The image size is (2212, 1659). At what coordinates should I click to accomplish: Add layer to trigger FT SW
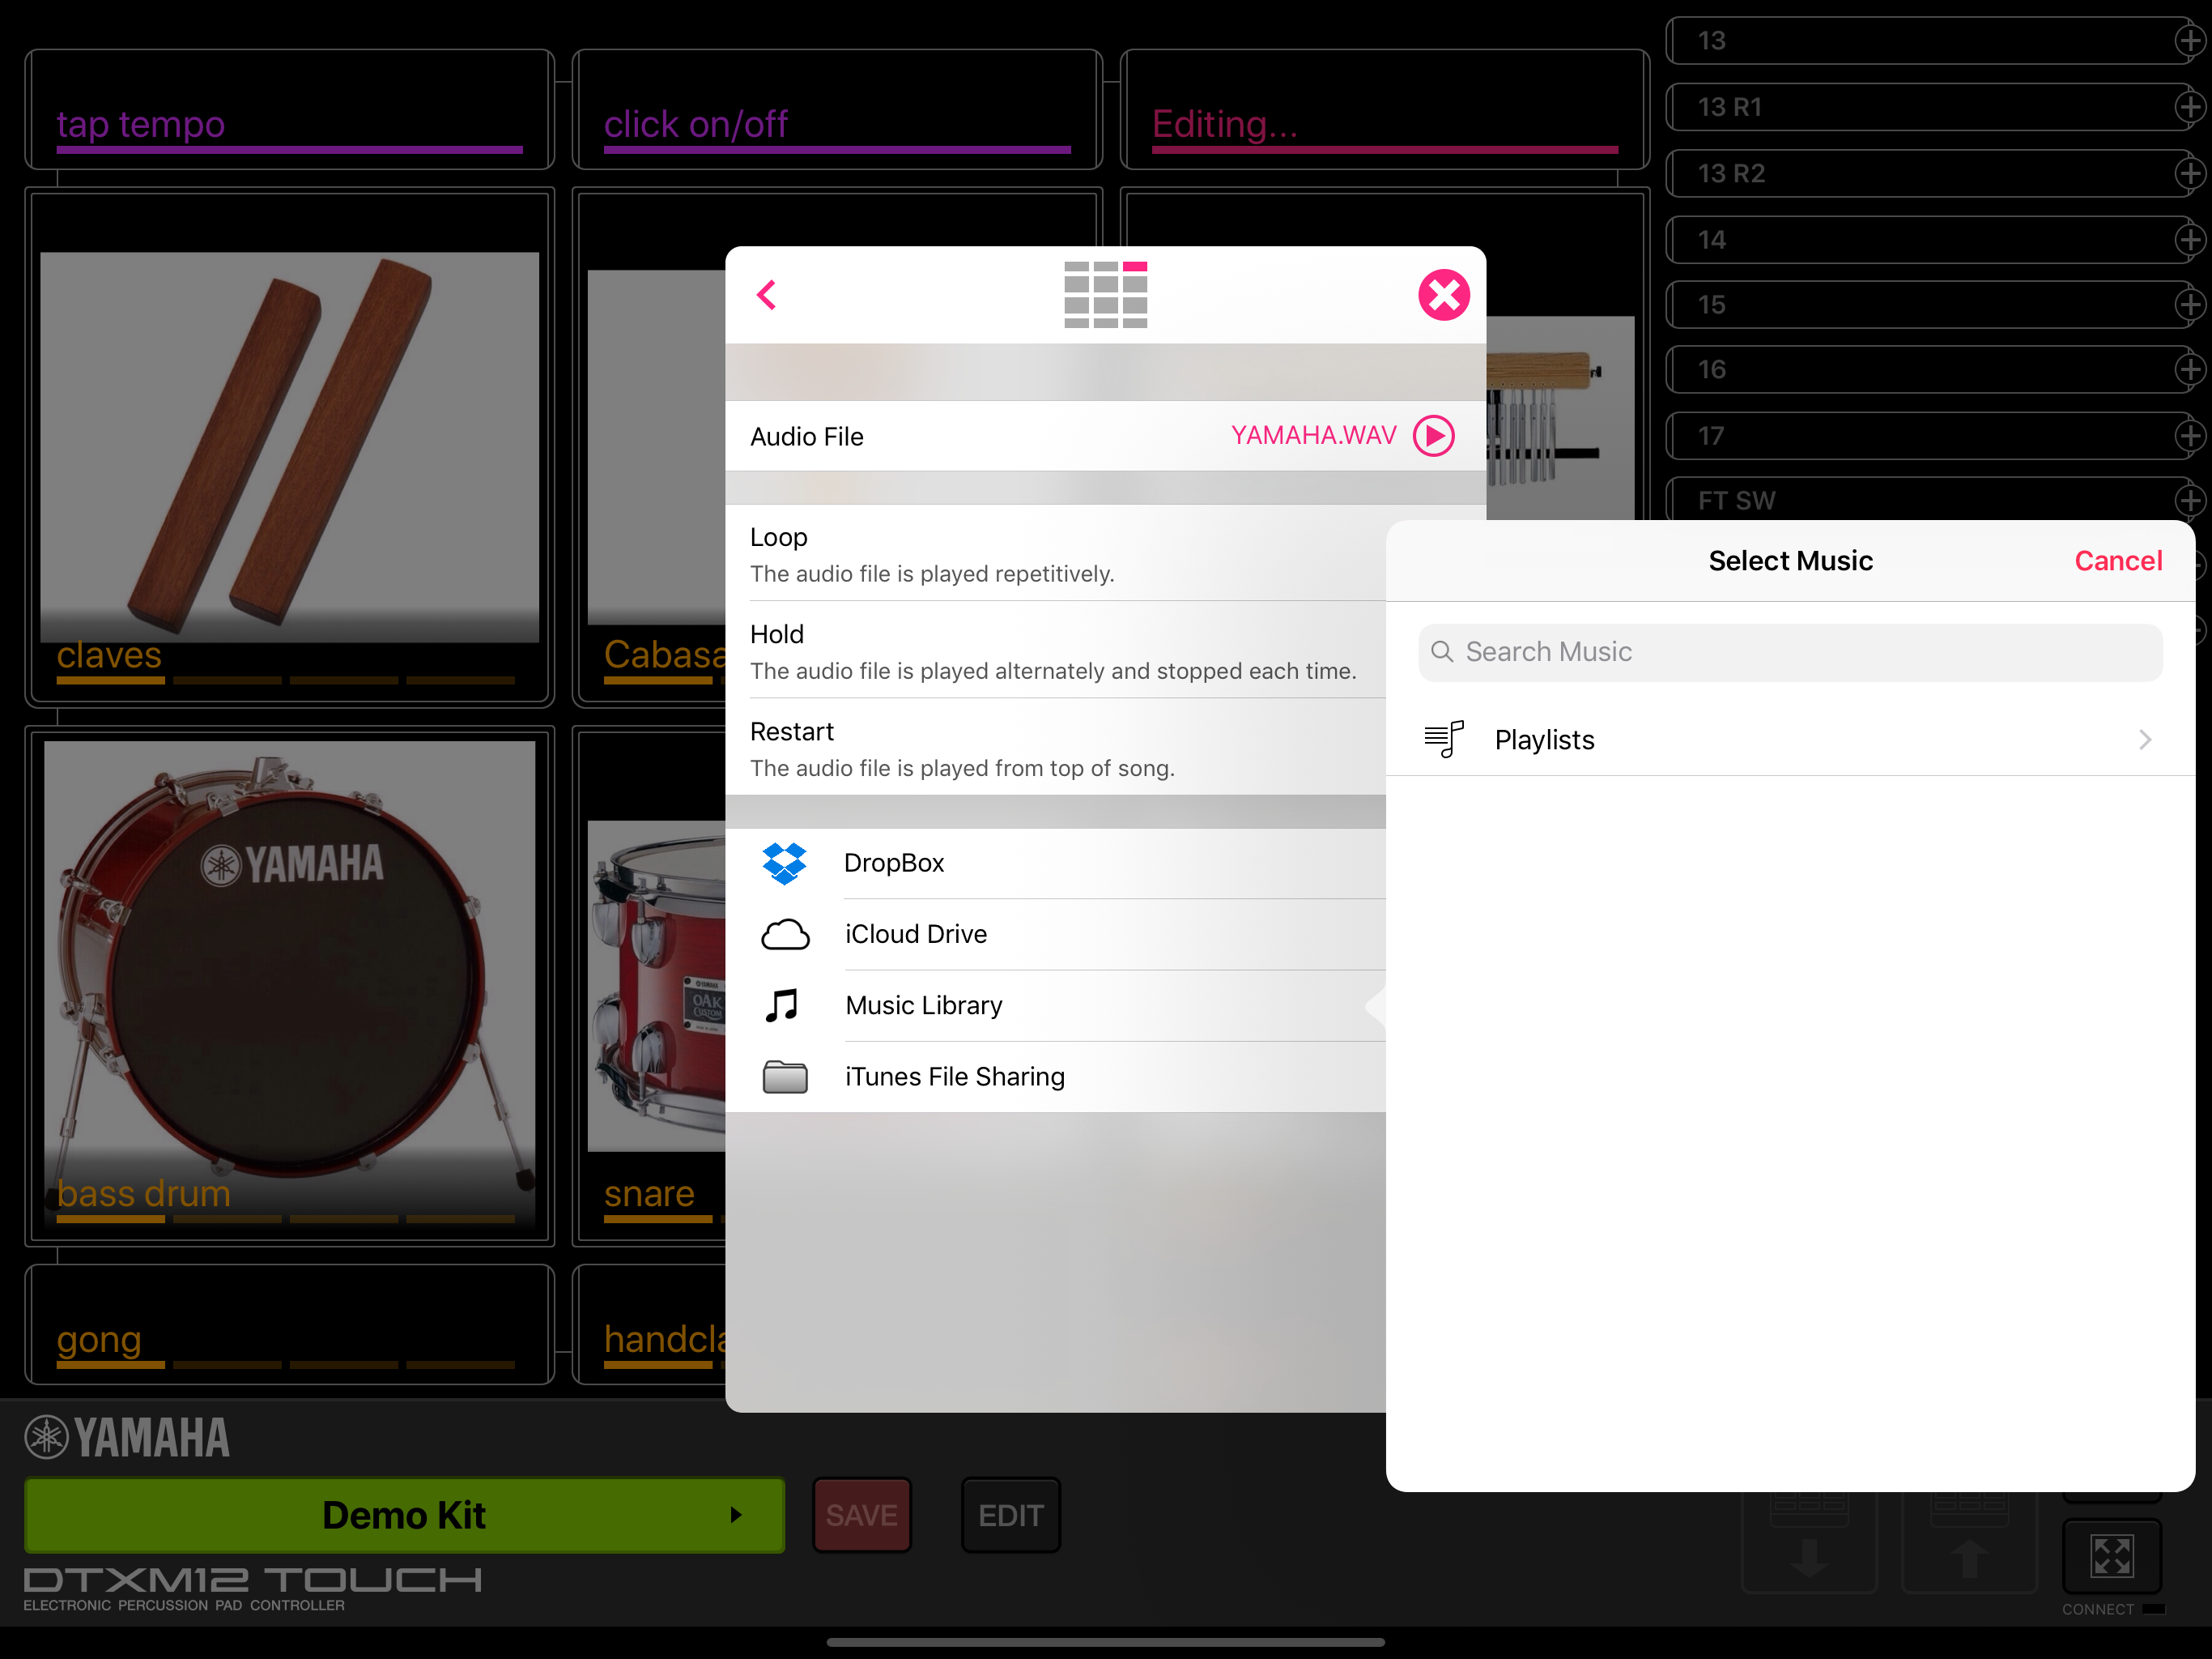coord(2190,501)
